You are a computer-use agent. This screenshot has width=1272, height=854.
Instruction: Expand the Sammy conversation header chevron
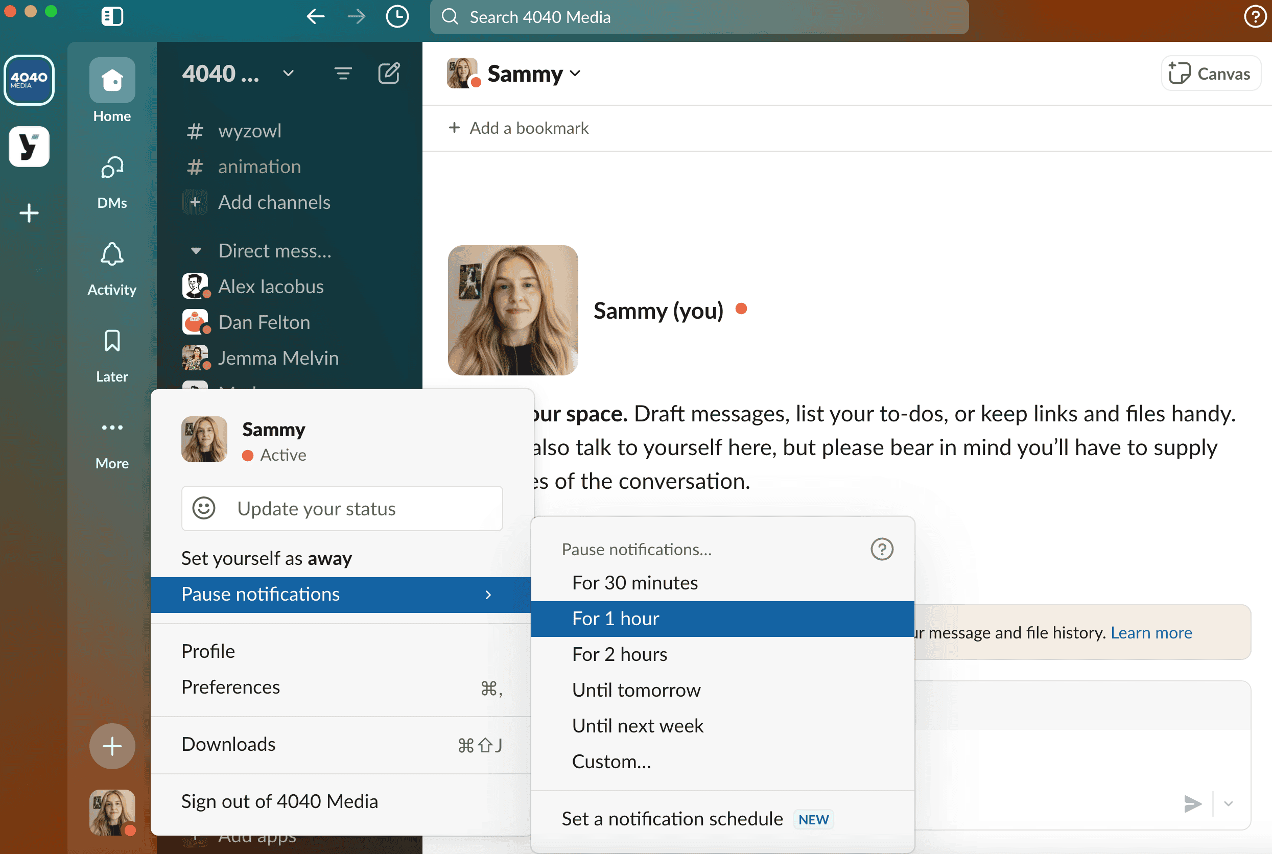click(x=575, y=73)
